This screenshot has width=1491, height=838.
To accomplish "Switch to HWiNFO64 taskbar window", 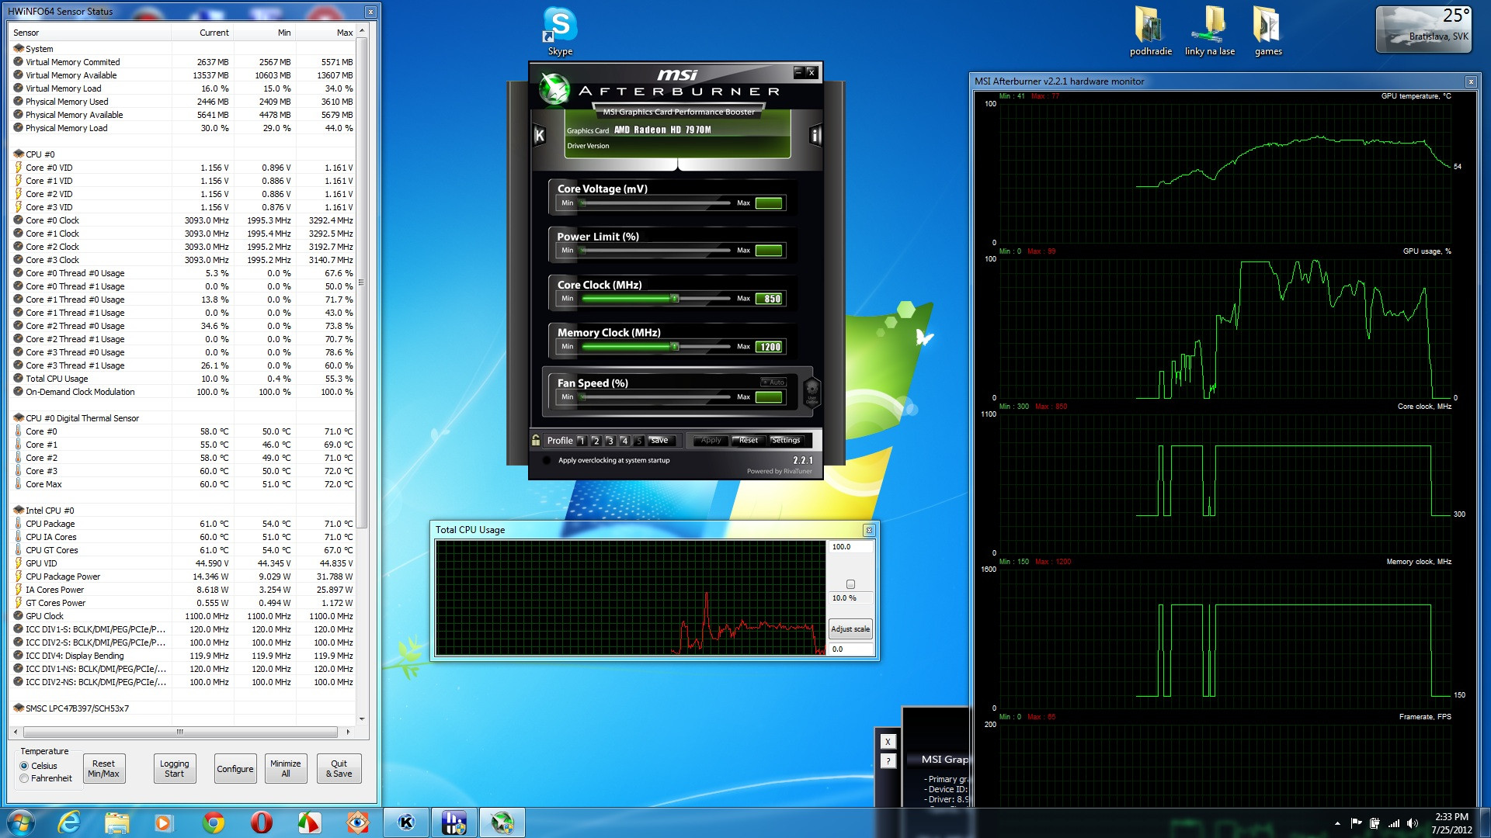I will point(454,822).
